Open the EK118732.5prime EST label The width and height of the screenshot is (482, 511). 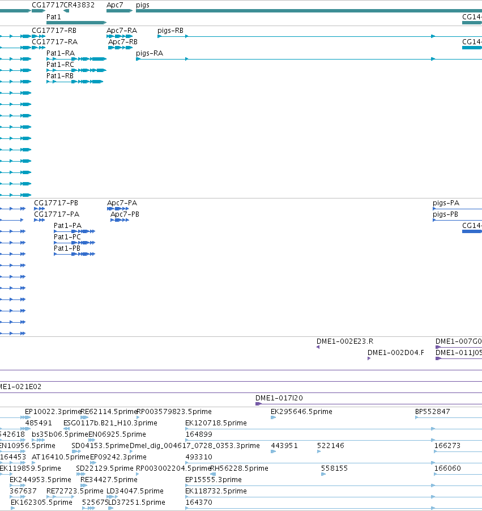point(216,491)
